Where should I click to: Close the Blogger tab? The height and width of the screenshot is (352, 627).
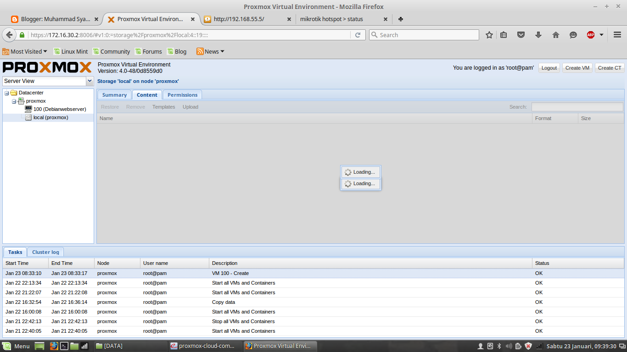[x=96, y=19]
